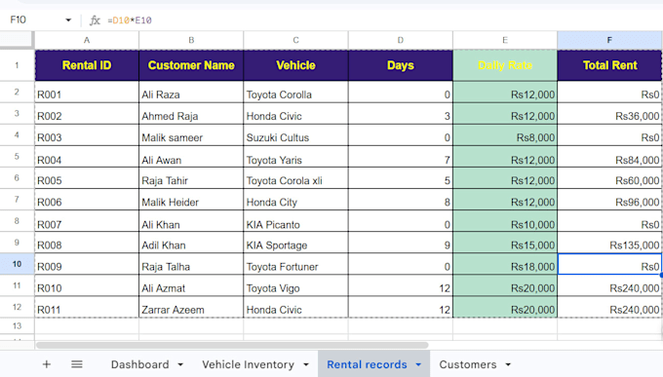
Task: Expand Rental records tab options arrow
Action: click(418, 364)
